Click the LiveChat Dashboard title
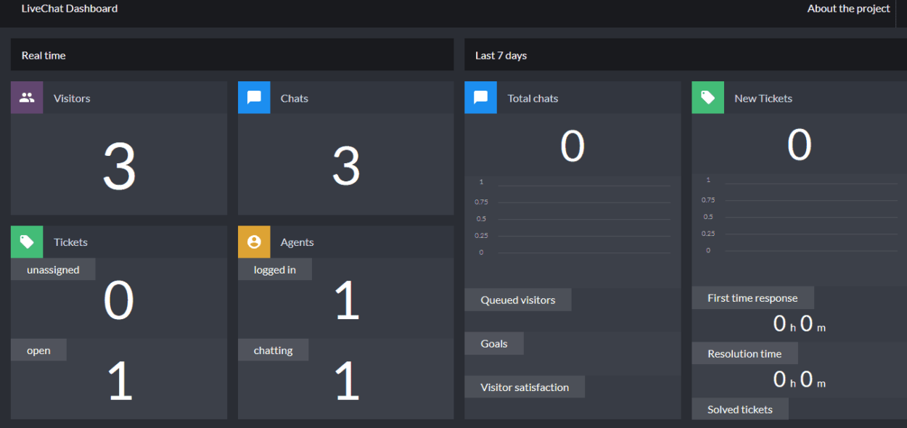 (x=70, y=9)
